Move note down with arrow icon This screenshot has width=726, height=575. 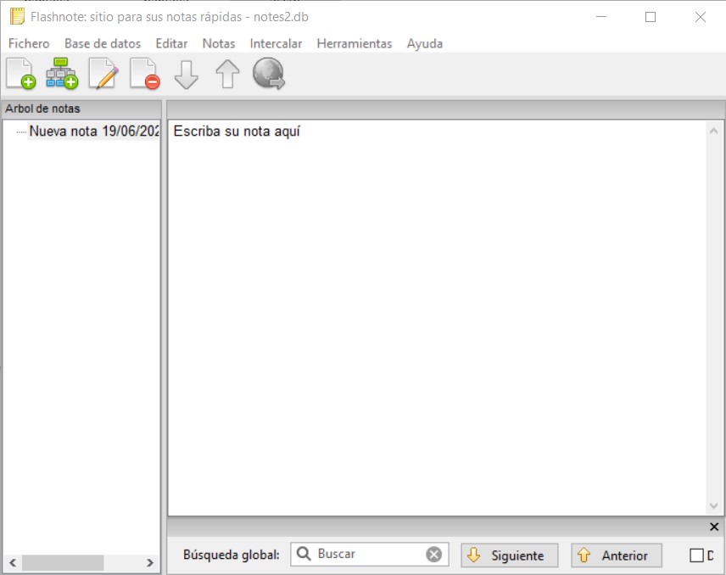186,75
